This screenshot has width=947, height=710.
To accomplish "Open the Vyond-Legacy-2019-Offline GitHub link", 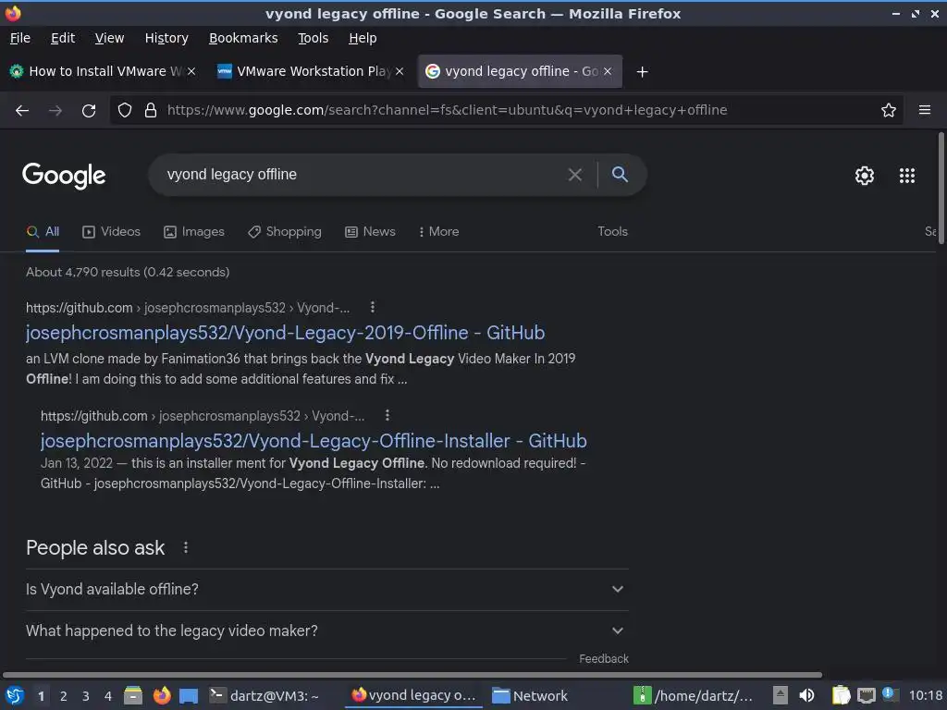I will (x=285, y=333).
